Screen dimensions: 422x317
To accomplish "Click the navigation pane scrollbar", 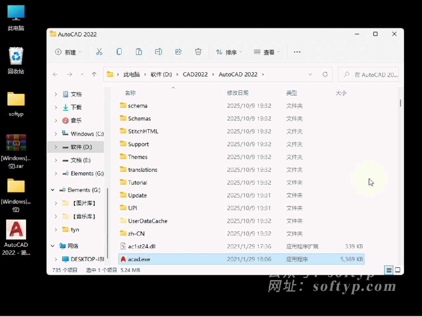I will 107,222.
